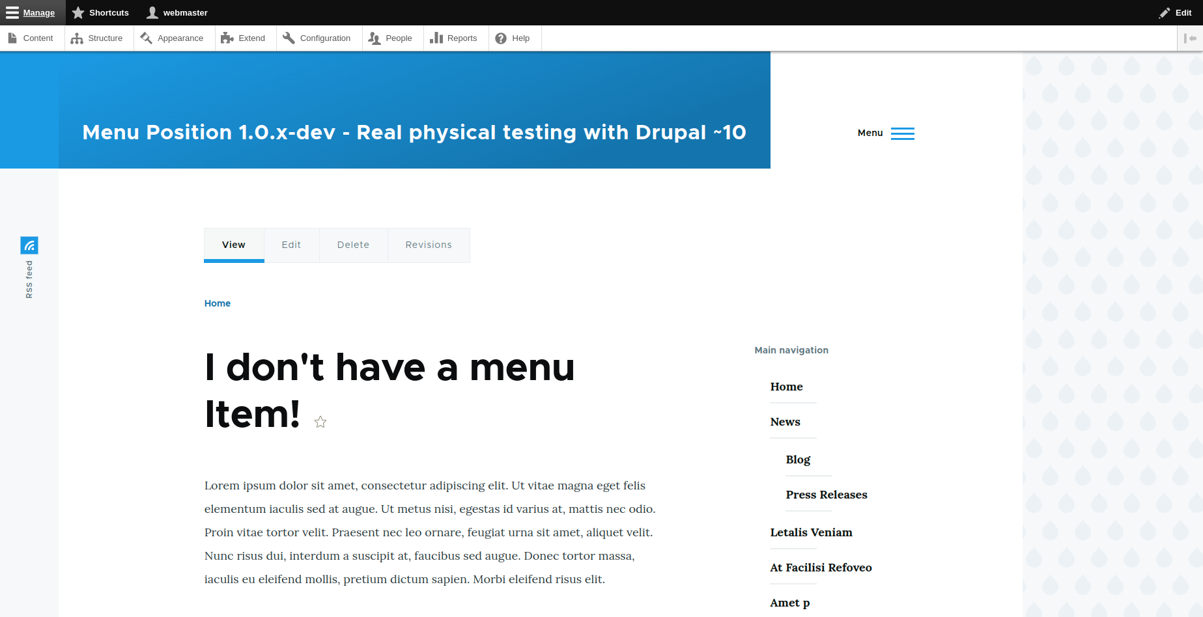Switch to the Revisions tab
Viewport: 1203px width, 617px height.
429,245
